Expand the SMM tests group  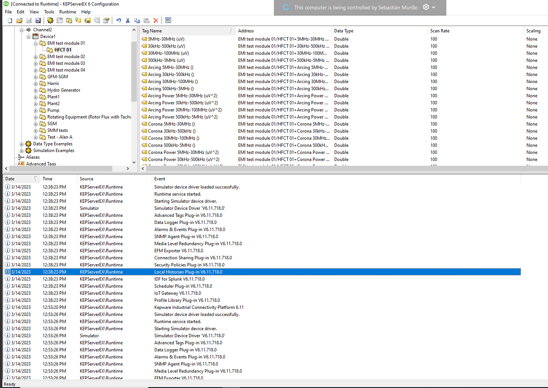(x=36, y=130)
